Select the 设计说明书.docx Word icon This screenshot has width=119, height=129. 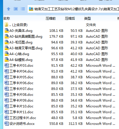pyautogui.click(x=7, y=123)
